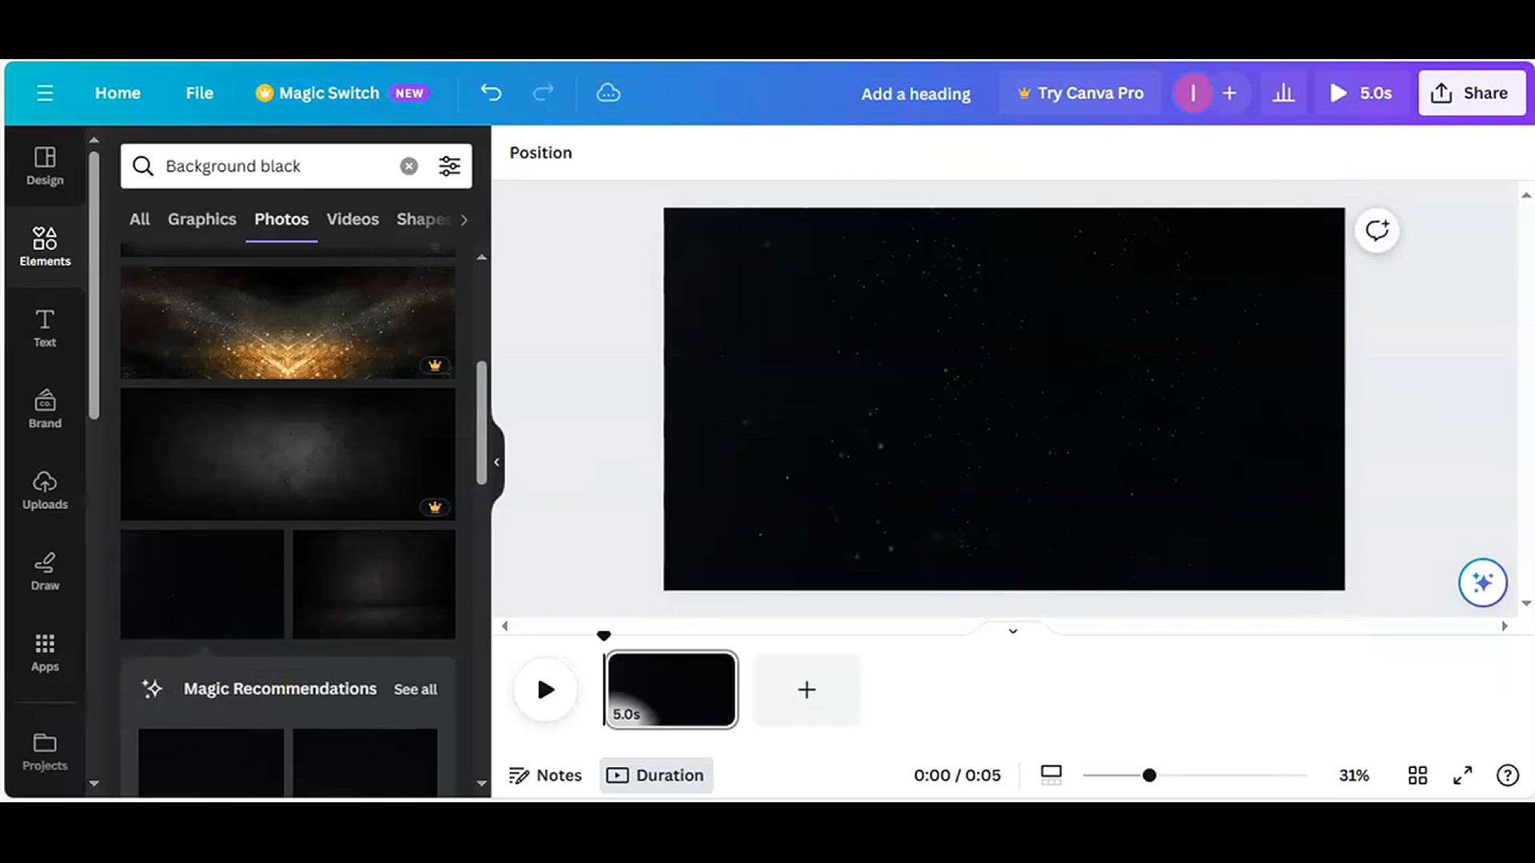Open the user profile avatar
Viewport: 1535px width, 863px height.
click(1193, 93)
